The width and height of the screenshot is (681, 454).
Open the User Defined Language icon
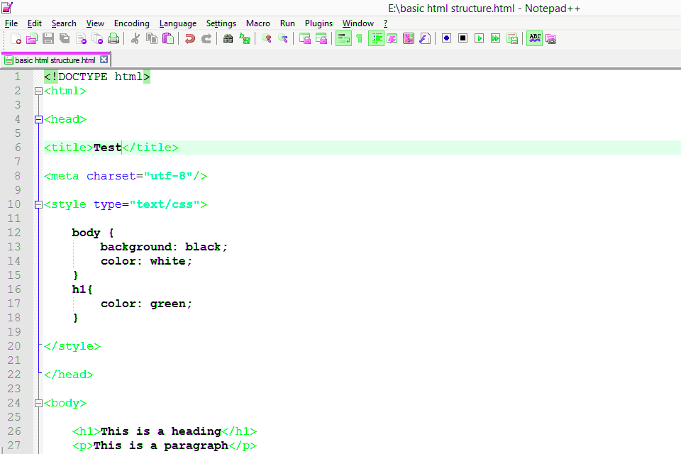click(x=392, y=39)
